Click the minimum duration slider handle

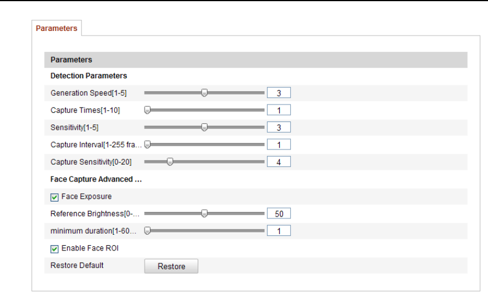[148, 231]
